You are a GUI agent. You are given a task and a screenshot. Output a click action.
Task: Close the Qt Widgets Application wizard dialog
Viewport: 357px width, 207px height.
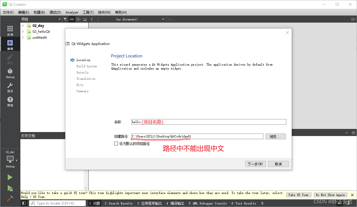287,33
